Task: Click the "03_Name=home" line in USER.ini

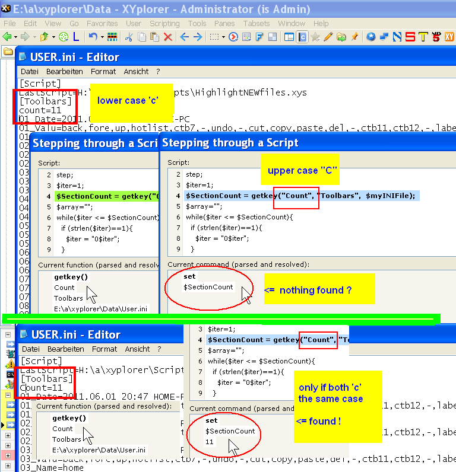Action: 52,468
